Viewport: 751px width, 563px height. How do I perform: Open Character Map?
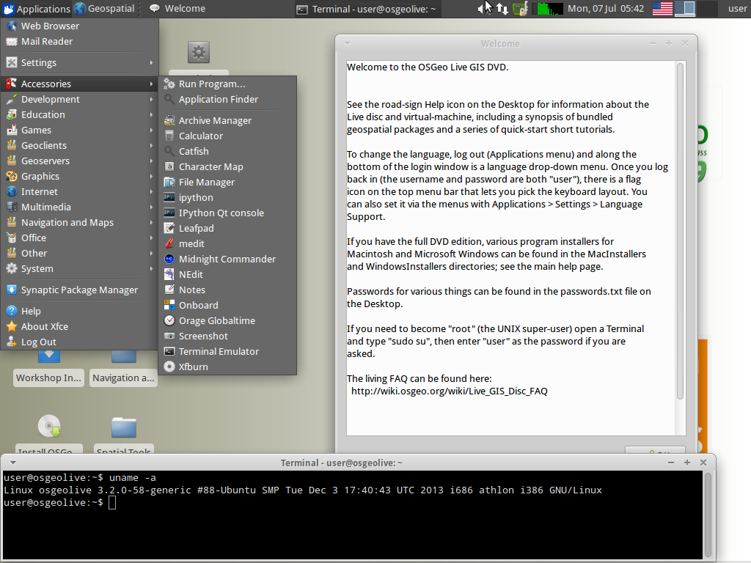coord(227,166)
